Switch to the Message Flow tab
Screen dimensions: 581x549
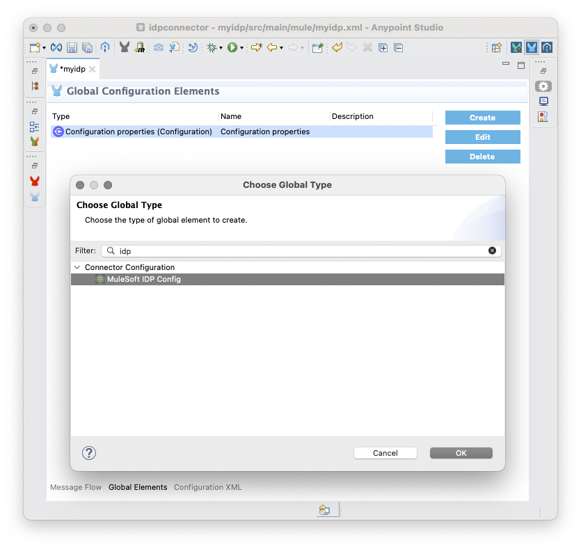[75, 487]
